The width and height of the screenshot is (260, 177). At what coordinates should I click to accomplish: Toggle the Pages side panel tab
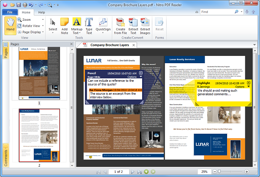point(6,51)
